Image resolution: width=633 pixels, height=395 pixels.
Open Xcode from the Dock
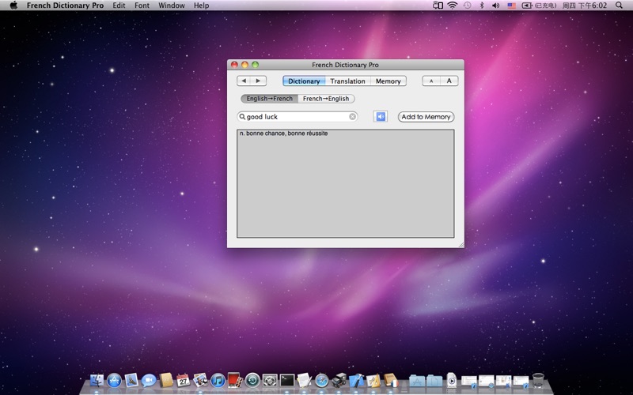[x=357, y=381]
